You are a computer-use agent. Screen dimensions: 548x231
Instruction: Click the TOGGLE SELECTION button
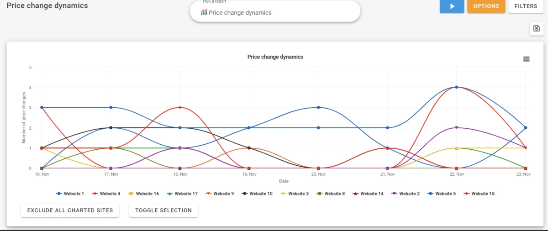click(163, 210)
